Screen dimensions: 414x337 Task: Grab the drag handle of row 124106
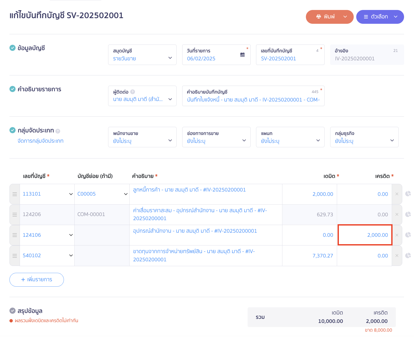coord(15,235)
